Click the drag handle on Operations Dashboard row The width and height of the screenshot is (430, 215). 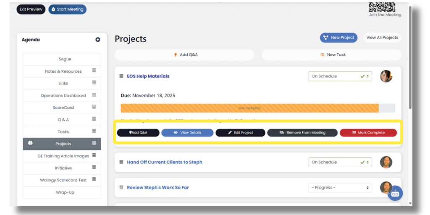pos(94,95)
